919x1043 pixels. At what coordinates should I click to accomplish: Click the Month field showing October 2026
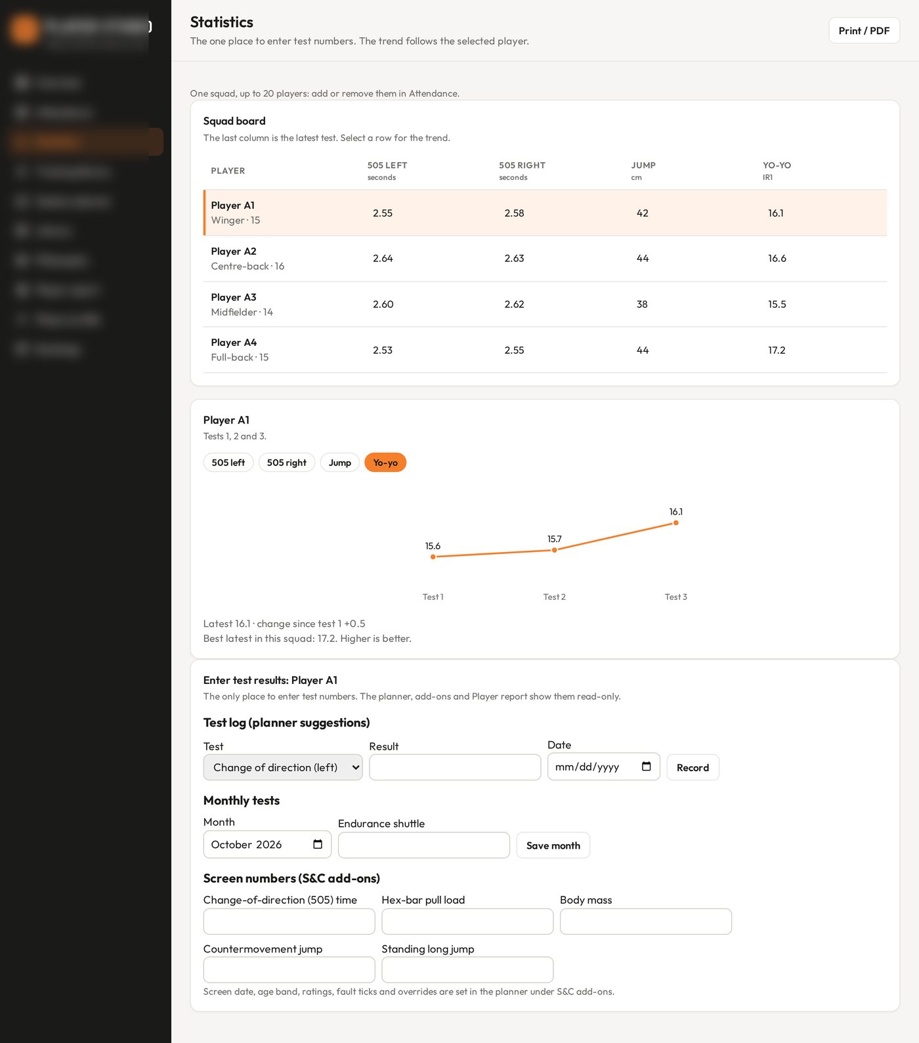(x=267, y=845)
